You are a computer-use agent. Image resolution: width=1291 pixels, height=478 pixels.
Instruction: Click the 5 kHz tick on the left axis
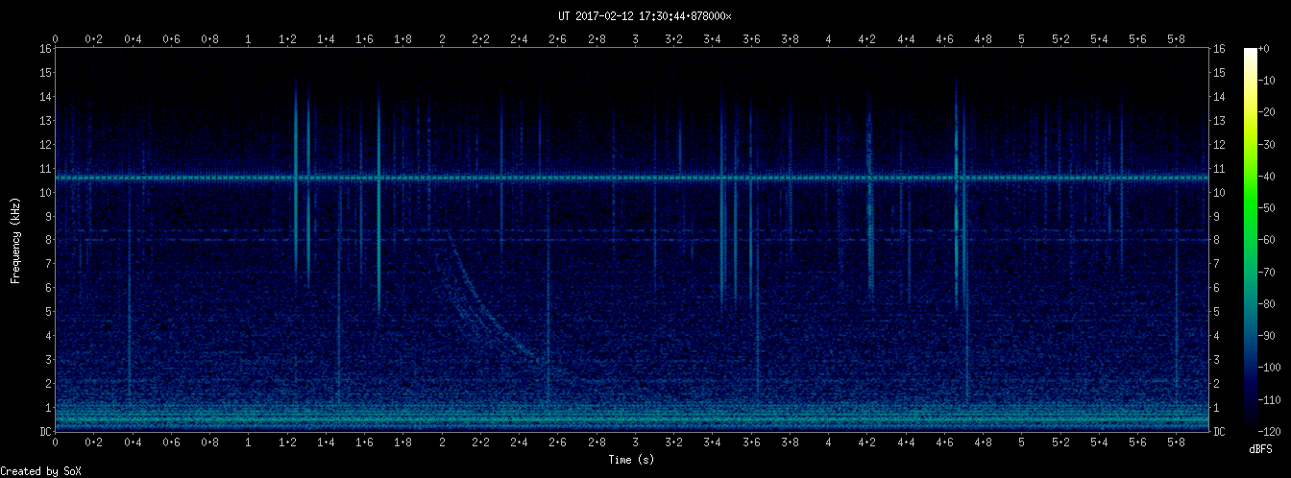[x=47, y=312]
